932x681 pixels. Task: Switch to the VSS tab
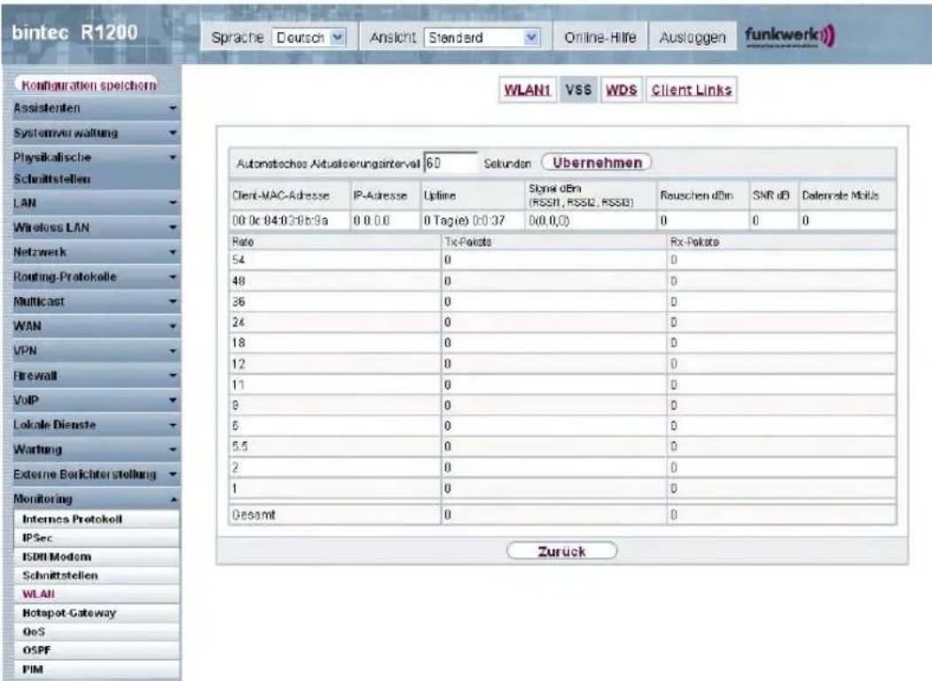pyautogui.click(x=578, y=90)
